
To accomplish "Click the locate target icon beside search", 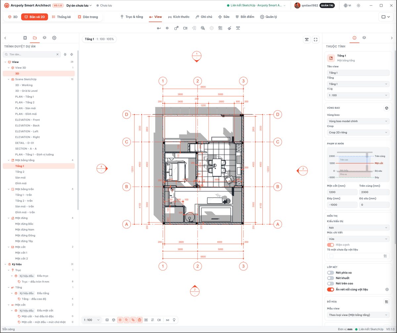I will tap(72, 54).
